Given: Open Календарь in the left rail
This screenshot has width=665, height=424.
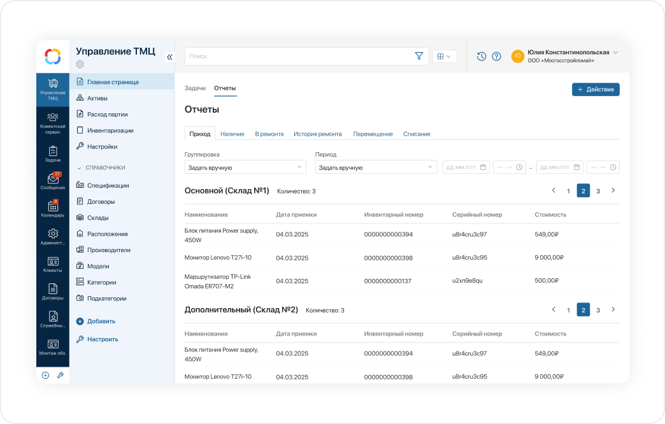Looking at the screenshot, I should point(53,209).
